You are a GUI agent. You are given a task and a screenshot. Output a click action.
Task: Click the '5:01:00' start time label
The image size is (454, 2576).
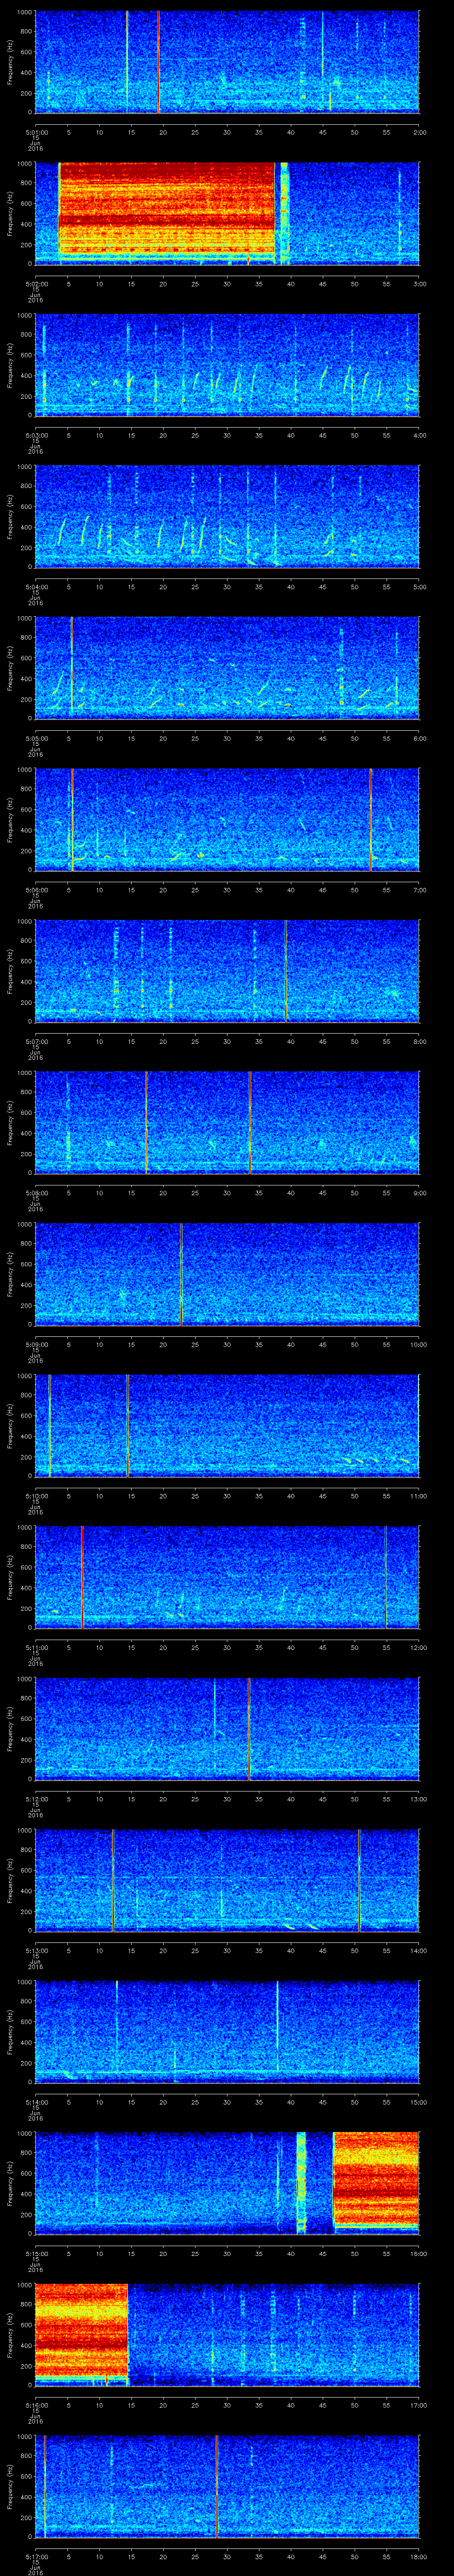[36, 132]
